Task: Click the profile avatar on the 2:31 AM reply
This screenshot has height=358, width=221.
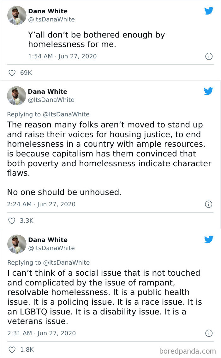Action: (16, 244)
